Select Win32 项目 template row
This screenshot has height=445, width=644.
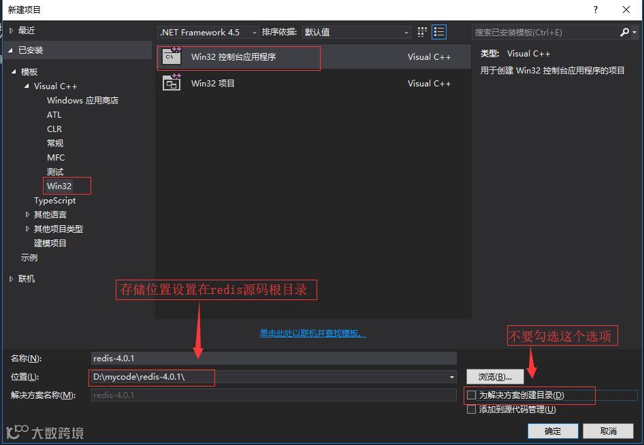314,83
